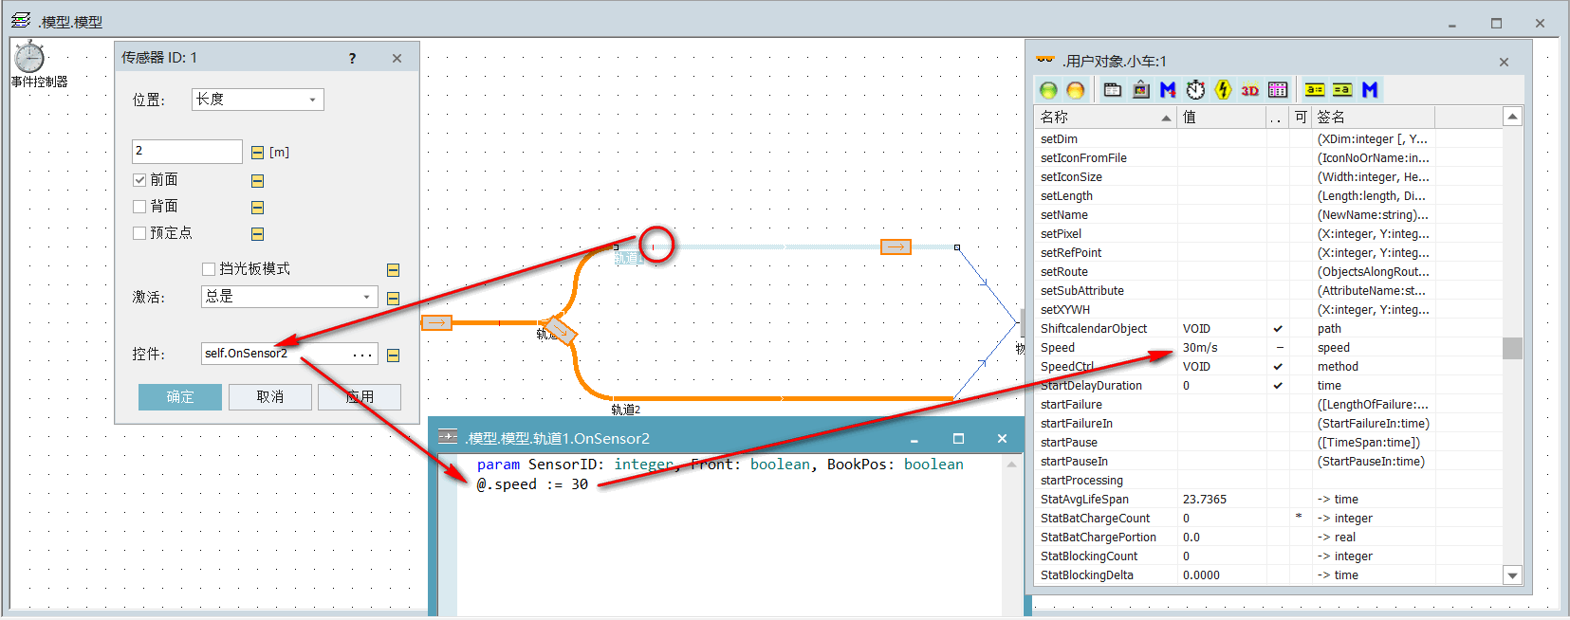Sort by the 名称 column header
The image size is (1570, 620).
point(1105,118)
